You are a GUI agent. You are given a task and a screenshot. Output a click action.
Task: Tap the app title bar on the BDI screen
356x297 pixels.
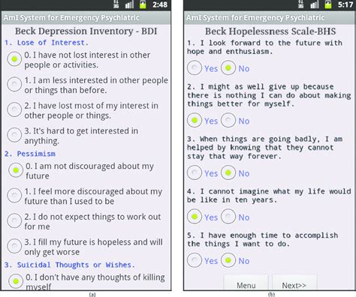[x=86, y=17]
